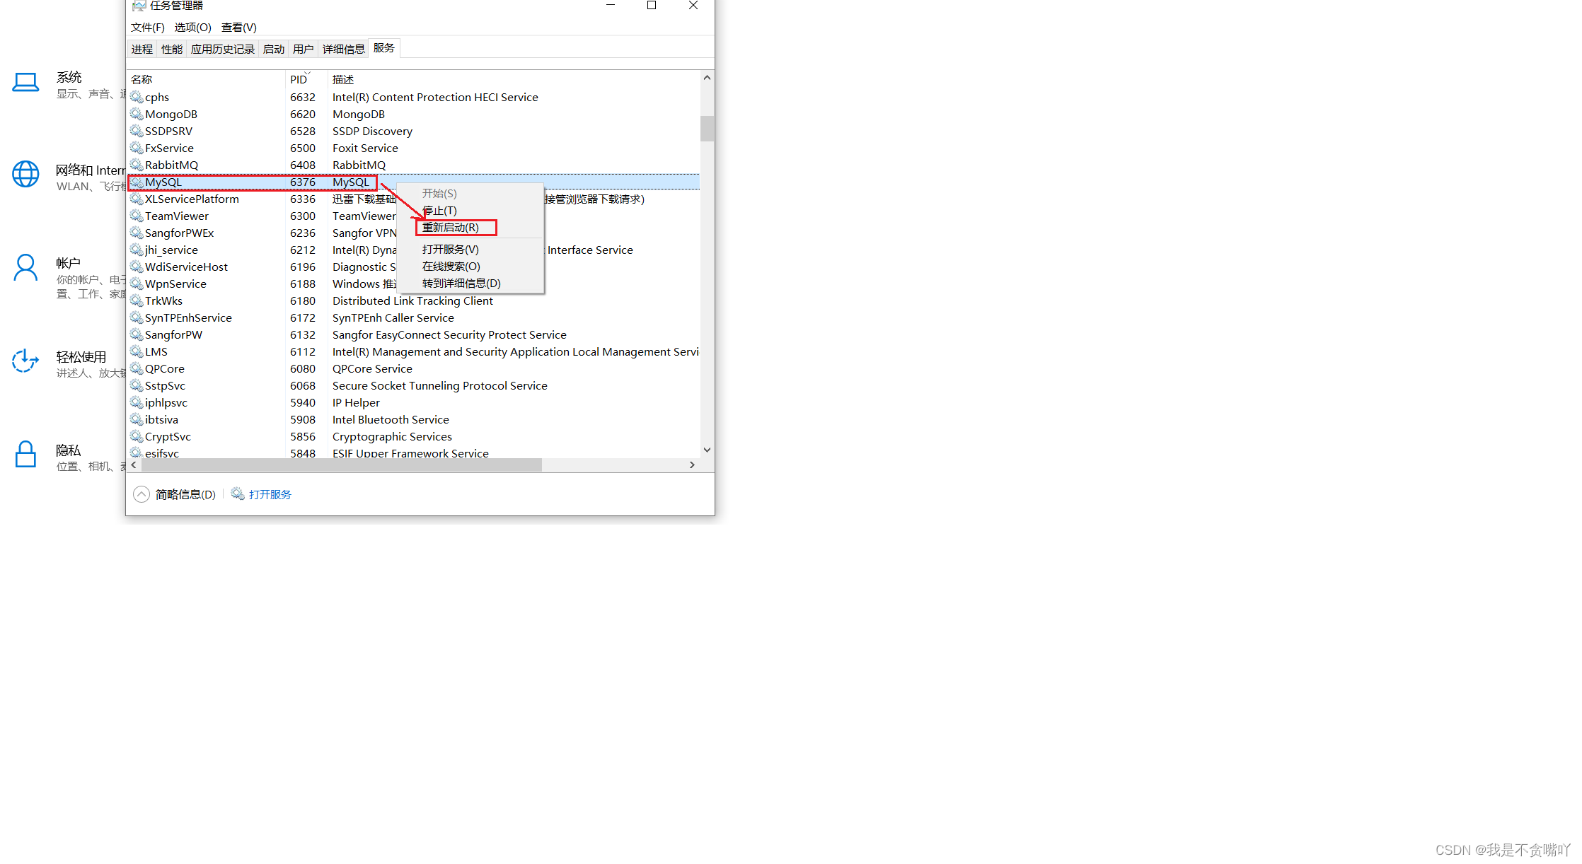Switch to the 详细信息 tab
1582x864 pixels.
coord(344,49)
